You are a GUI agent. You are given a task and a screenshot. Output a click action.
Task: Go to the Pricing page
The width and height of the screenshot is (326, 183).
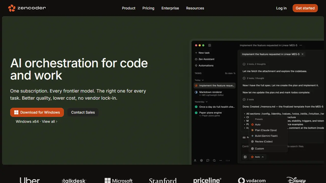point(148,8)
